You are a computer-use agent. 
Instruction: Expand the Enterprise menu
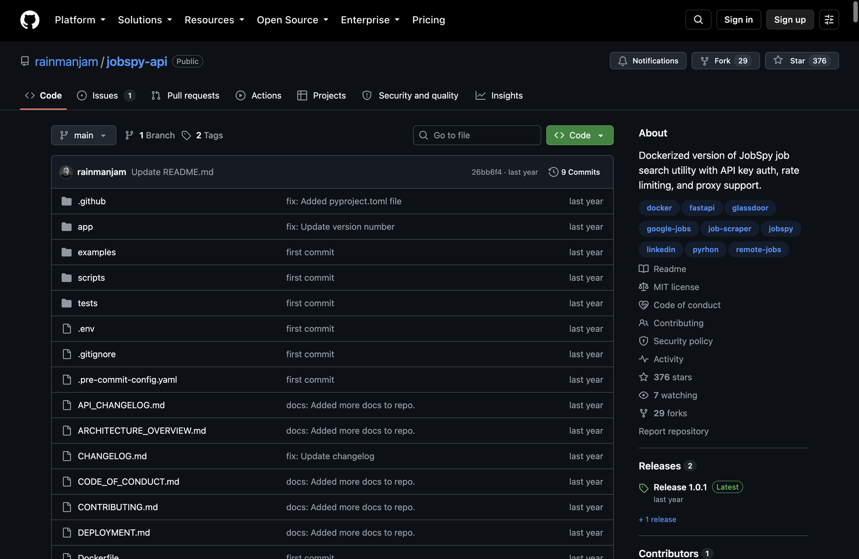coord(370,20)
